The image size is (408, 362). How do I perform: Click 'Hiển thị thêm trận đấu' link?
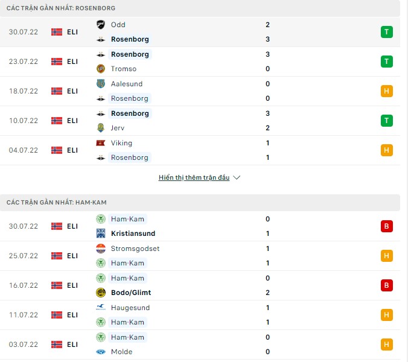[x=194, y=178]
